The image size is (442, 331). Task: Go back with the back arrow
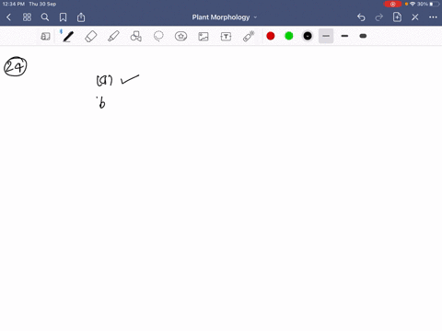coord(8,17)
